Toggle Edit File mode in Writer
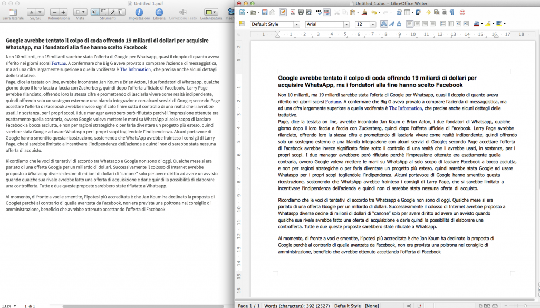 (283, 13)
